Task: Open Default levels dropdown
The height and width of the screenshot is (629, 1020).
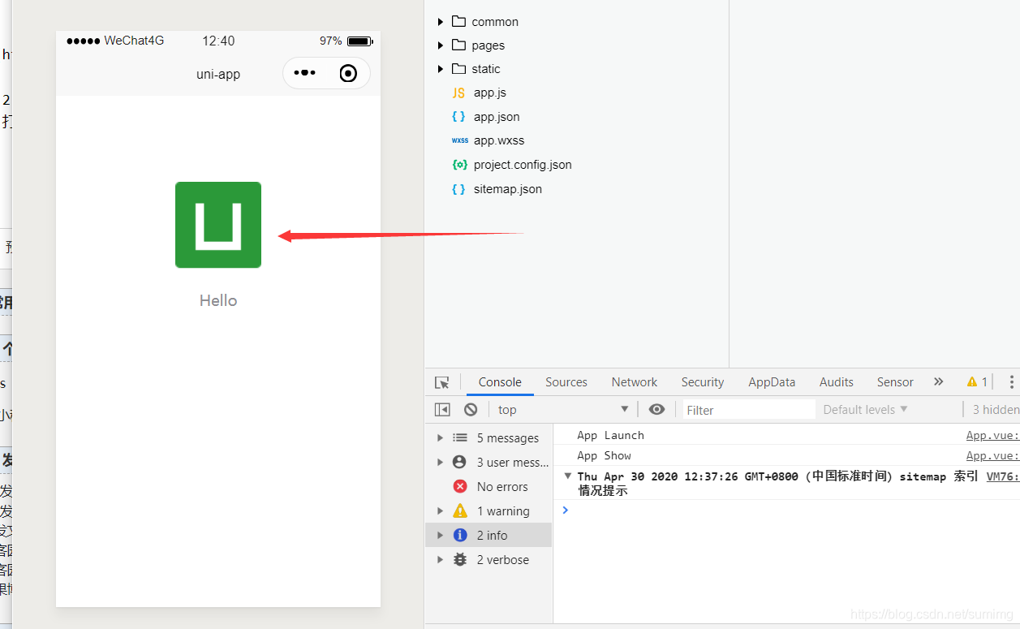Action: [865, 410]
